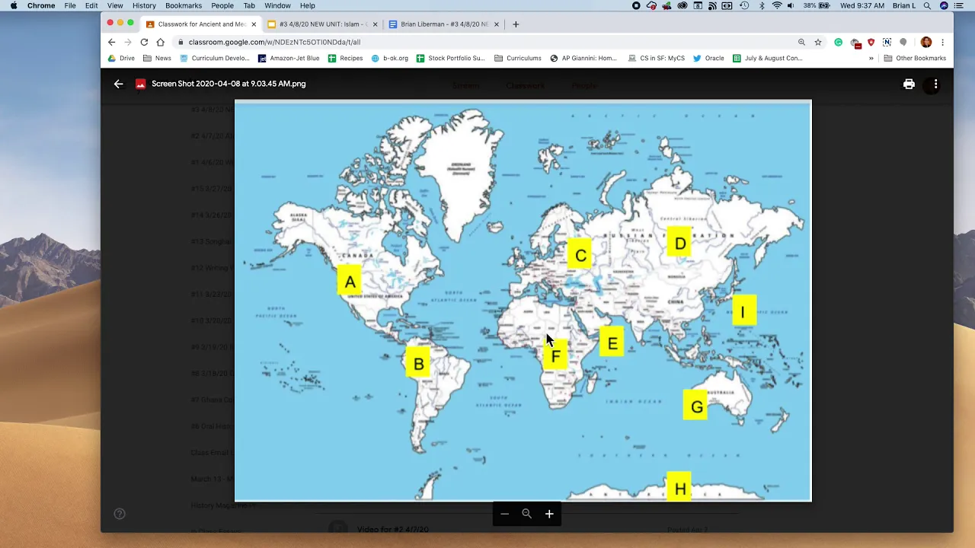Open the File menu
This screenshot has width=975, height=548.
pyautogui.click(x=70, y=5)
